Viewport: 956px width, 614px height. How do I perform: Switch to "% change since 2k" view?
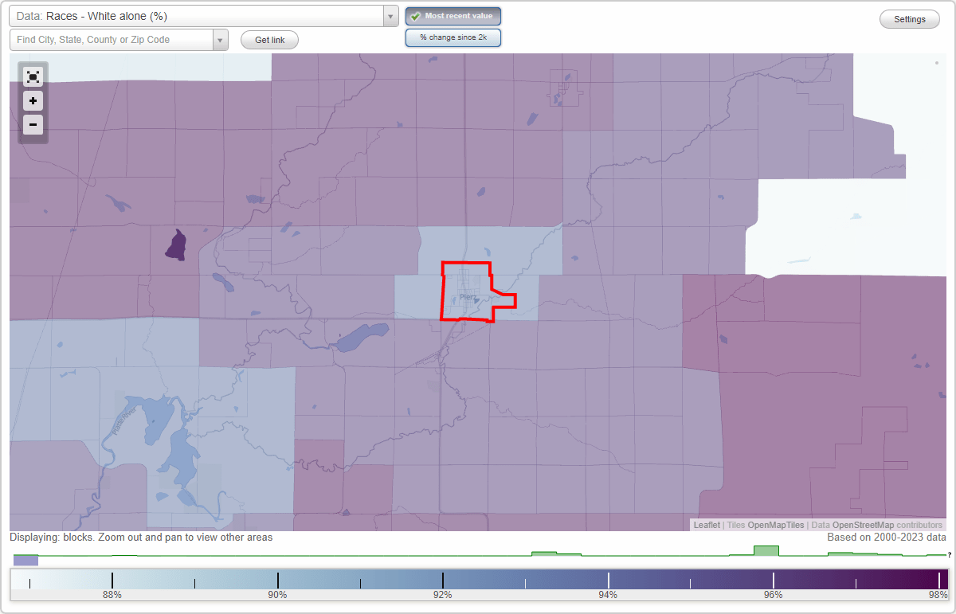(x=453, y=37)
